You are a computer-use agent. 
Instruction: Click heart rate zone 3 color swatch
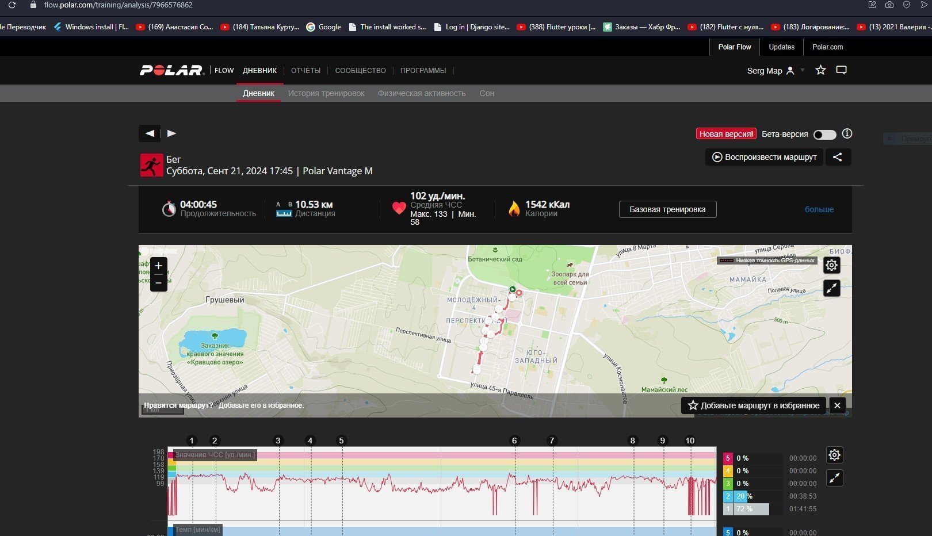tap(728, 484)
